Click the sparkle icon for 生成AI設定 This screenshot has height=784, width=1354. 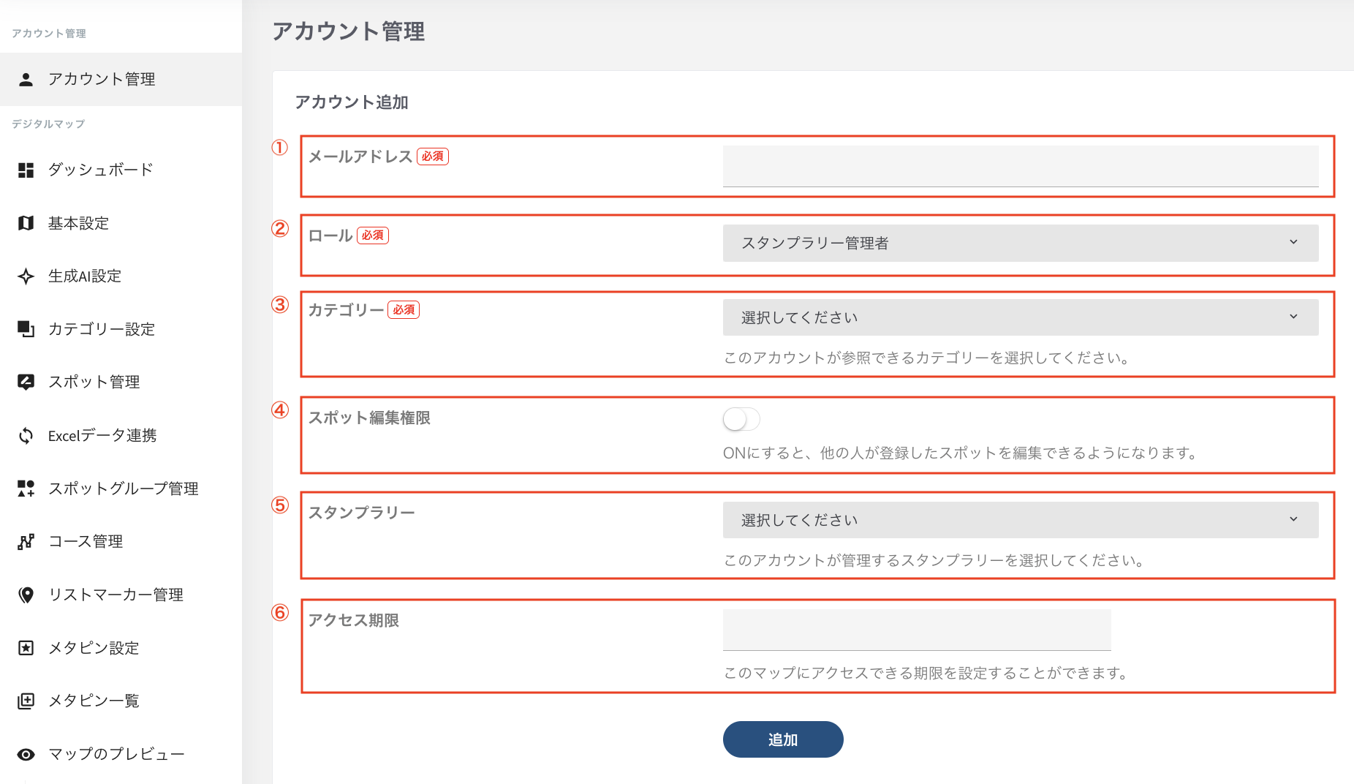tap(26, 276)
